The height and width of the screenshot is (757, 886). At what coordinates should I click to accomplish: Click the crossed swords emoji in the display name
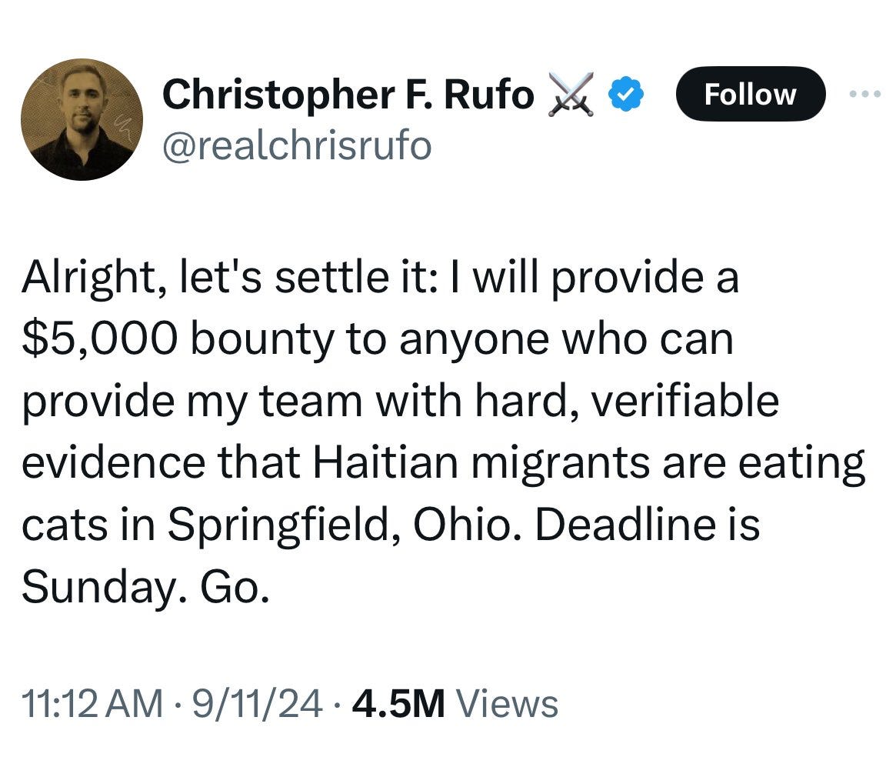coord(571,92)
